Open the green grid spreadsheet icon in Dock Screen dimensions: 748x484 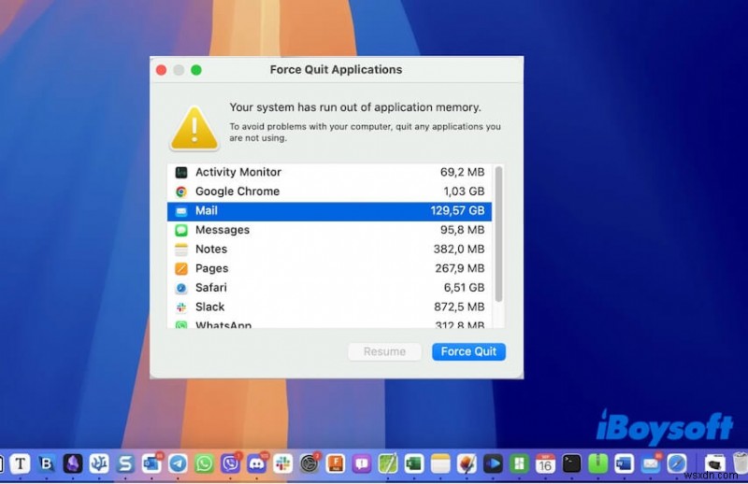pos(519,463)
